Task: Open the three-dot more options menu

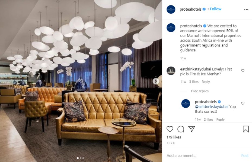Action: [246, 10]
